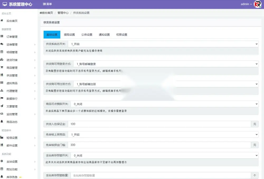Click the paper plane icon next to 文章管理

tap(2, 106)
